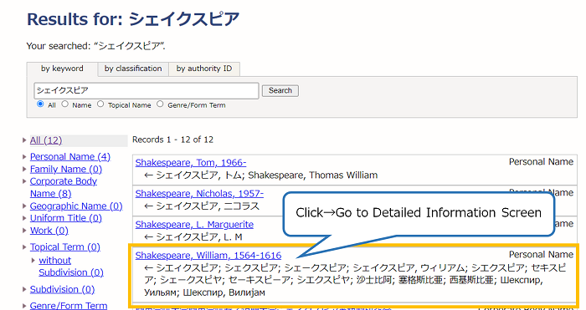Image resolution: width=586 pixels, height=310 pixels.
Task: Expand the arrow beside Personal Name
Action: [24, 157]
